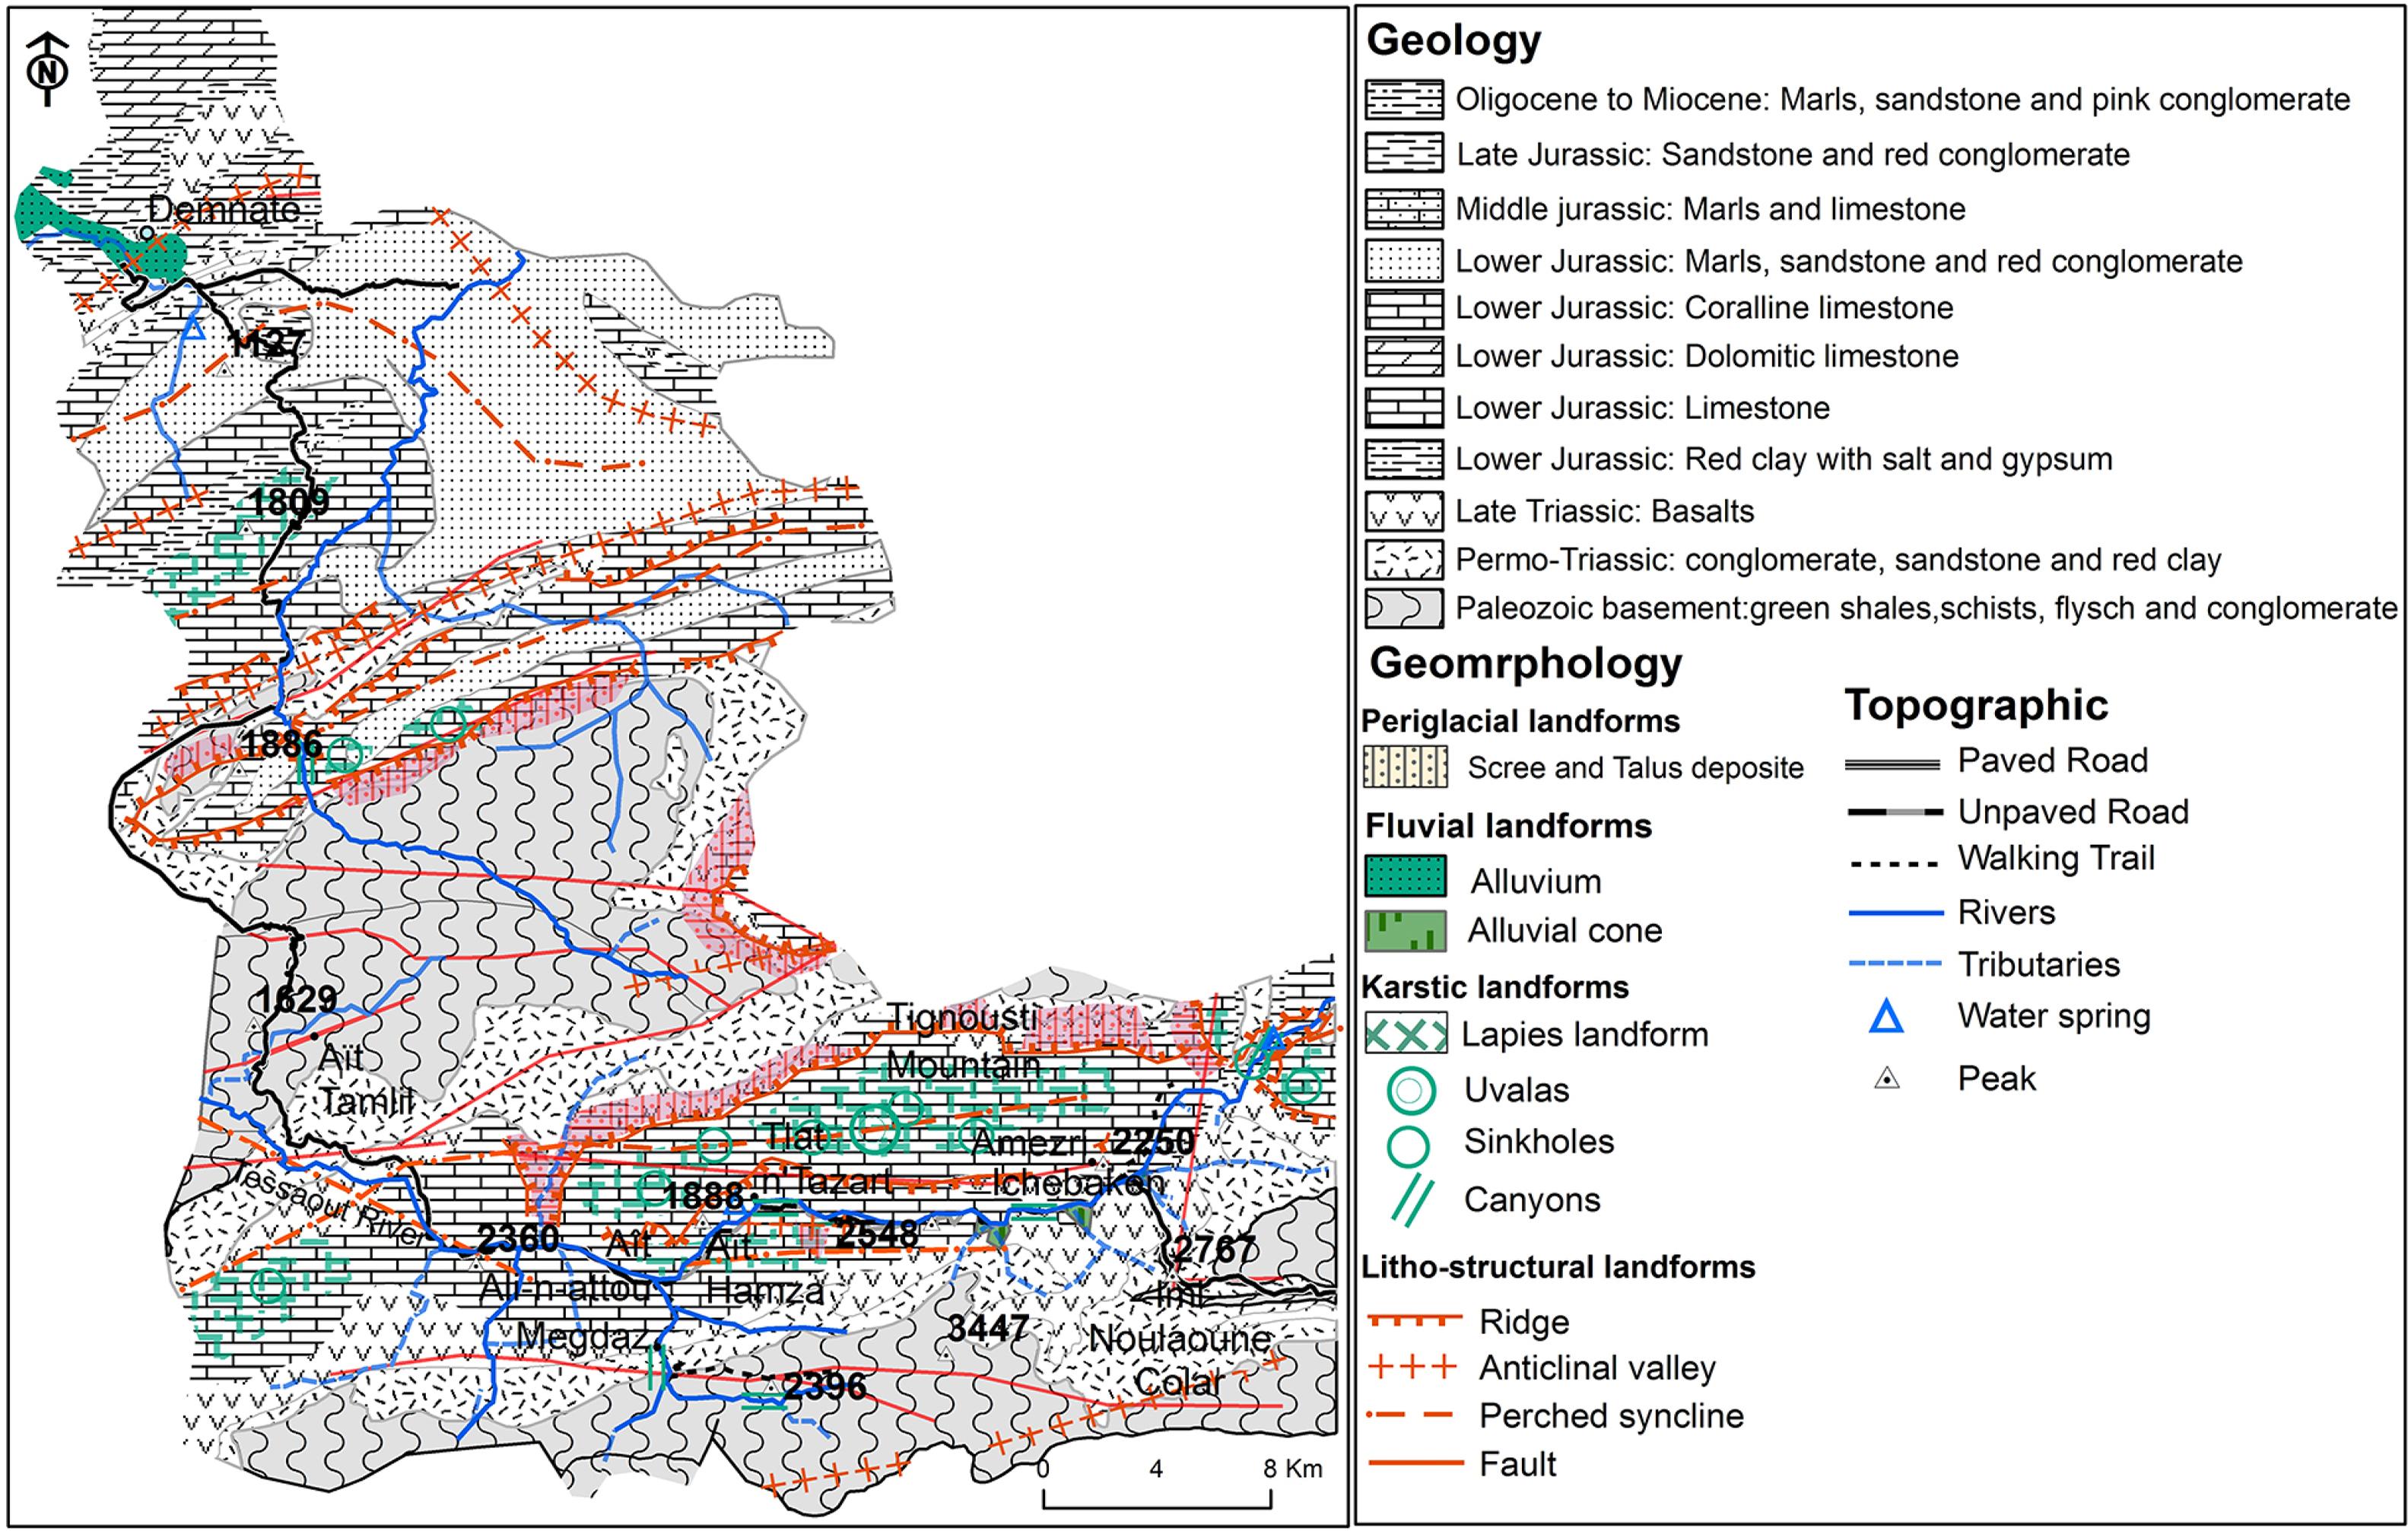2408x1531 pixels.
Task: Click the Paleozoic basement pattern box
Action: [1404, 608]
